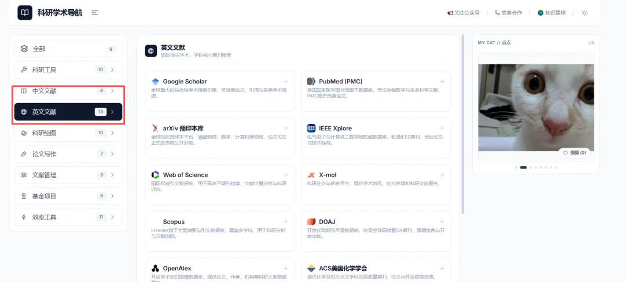Click the globe icon beside 英文文献 sidebar item
Viewport: 625px width, 282px height.
coord(24,112)
